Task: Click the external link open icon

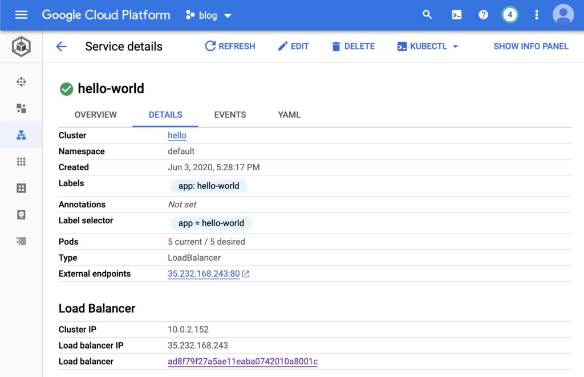Action: point(246,274)
